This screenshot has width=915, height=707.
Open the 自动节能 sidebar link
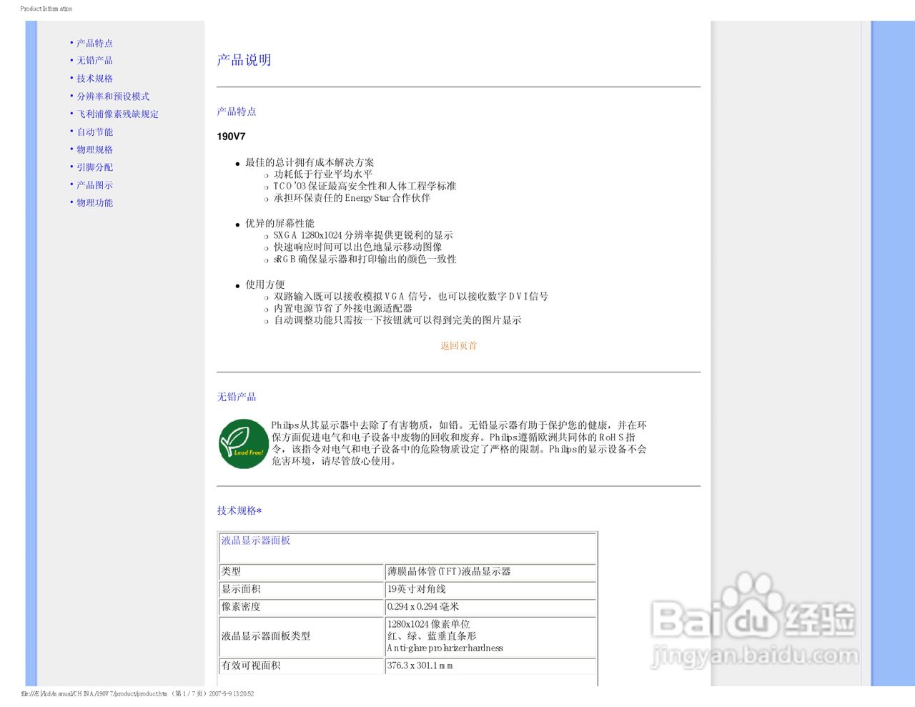click(94, 132)
